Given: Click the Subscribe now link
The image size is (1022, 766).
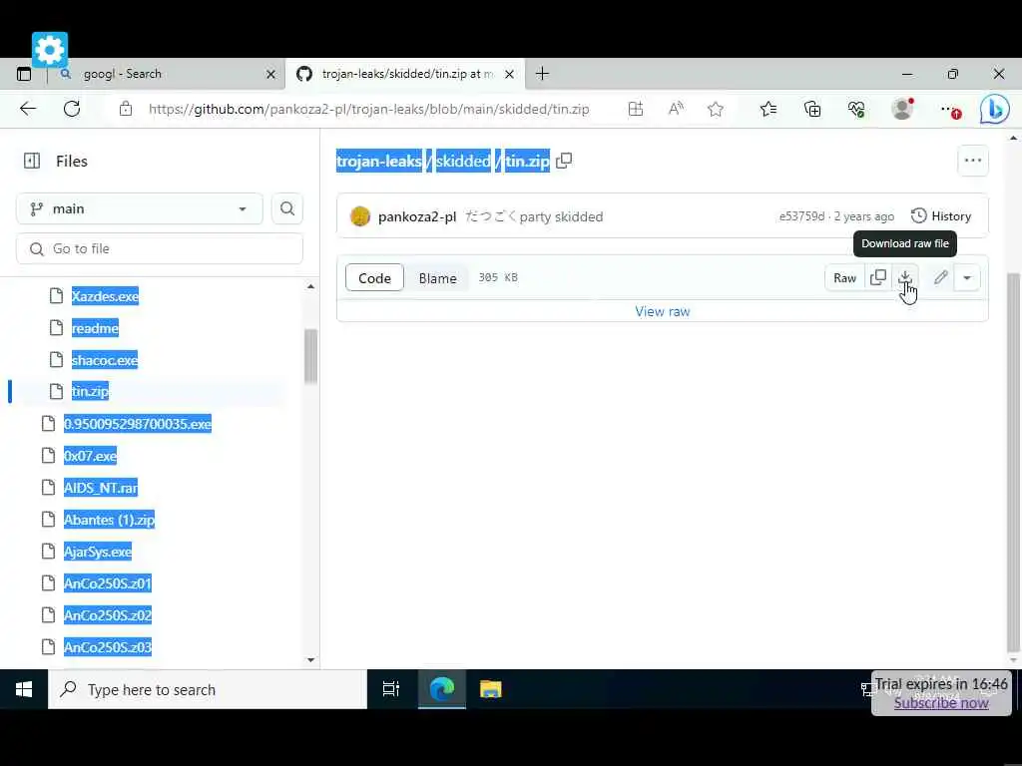Looking at the screenshot, I should click(x=941, y=703).
